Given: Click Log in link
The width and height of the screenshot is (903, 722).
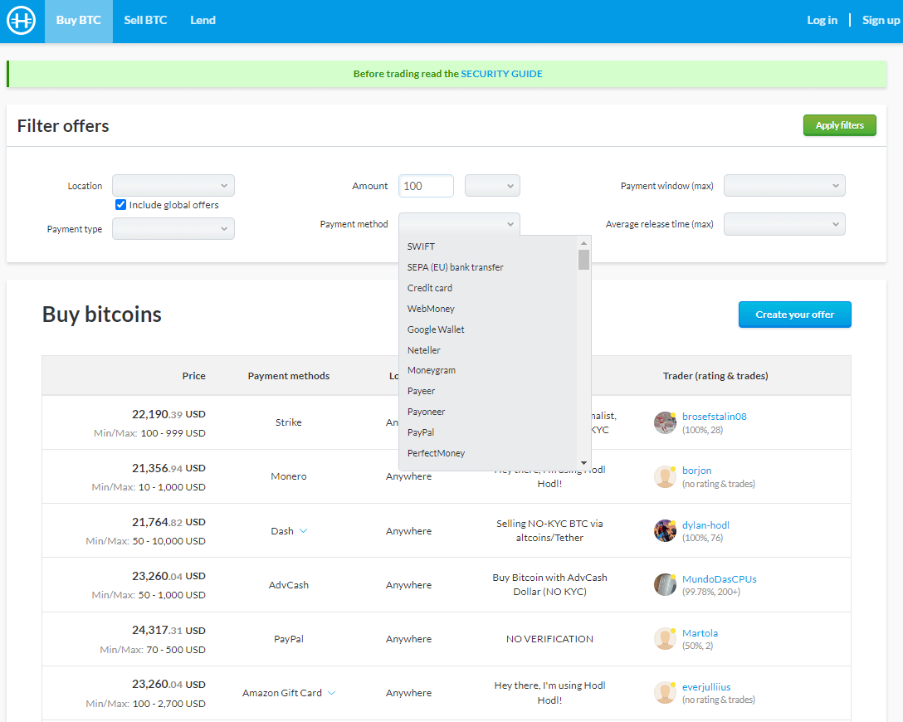Looking at the screenshot, I should pyautogui.click(x=822, y=20).
